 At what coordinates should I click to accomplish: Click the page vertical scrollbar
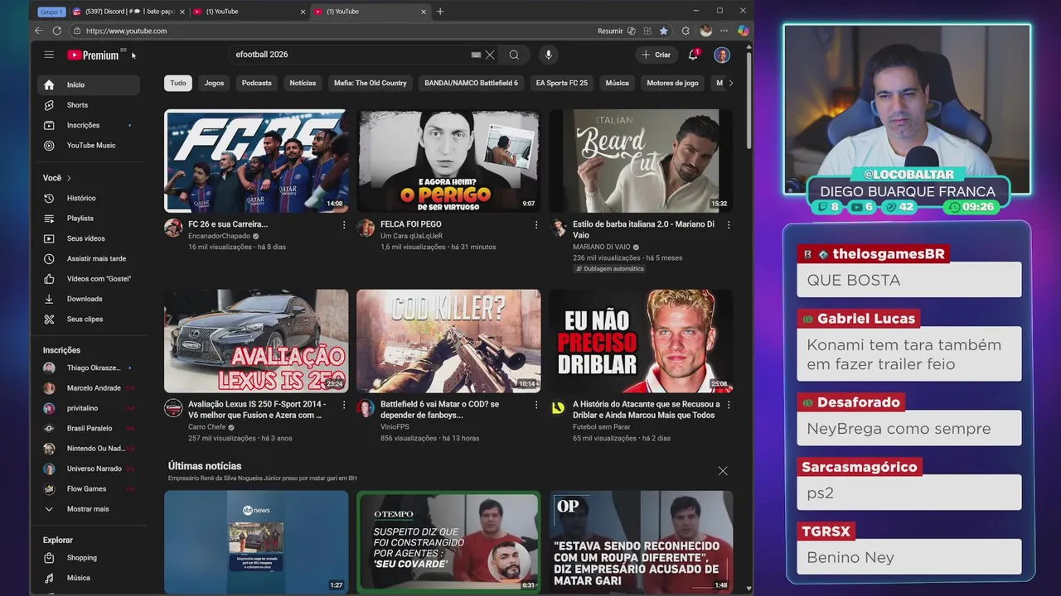[x=749, y=99]
